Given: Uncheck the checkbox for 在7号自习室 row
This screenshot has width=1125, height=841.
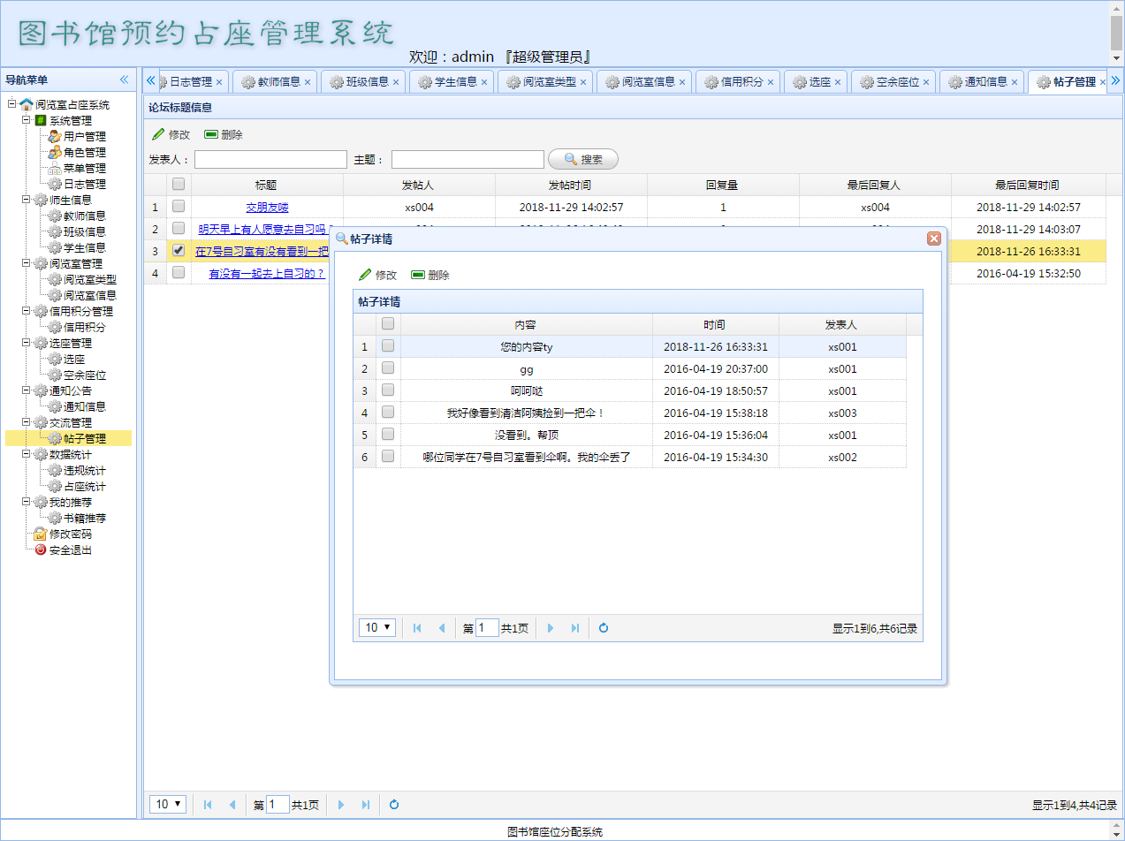Looking at the screenshot, I should coord(179,250).
